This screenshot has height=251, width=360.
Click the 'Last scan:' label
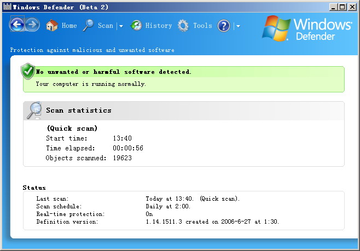pyautogui.click(x=53, y=199)
